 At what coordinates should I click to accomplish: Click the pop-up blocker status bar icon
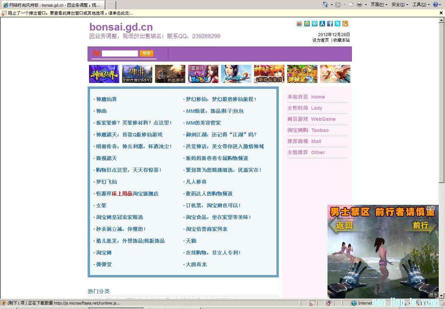tap(313, 303)
